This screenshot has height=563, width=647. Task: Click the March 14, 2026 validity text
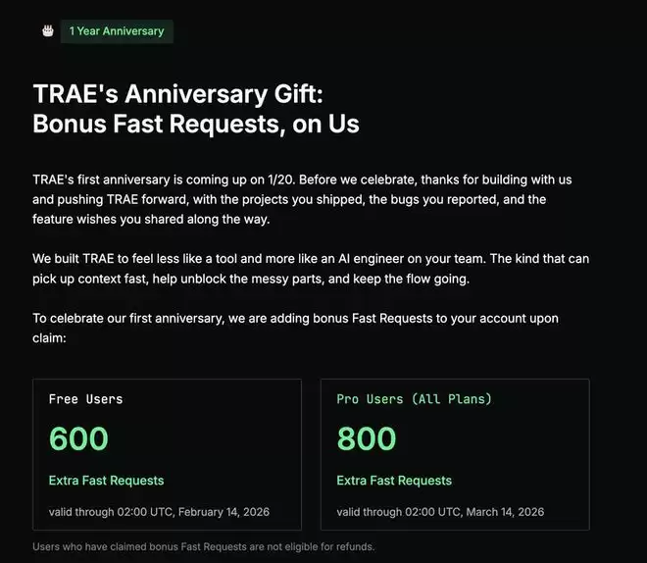coord(440,512)
